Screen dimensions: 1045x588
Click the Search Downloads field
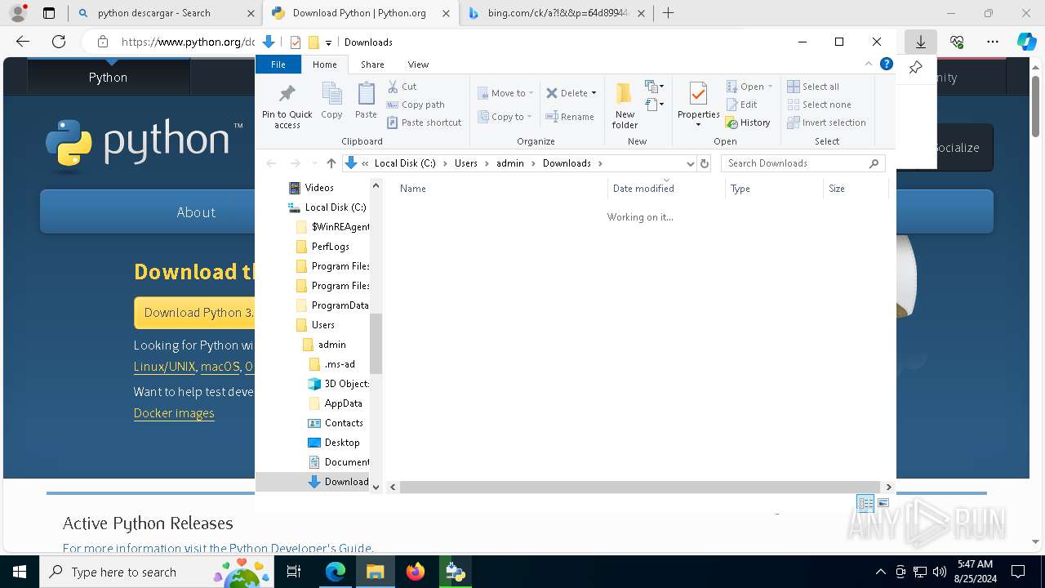coord(802,163)
